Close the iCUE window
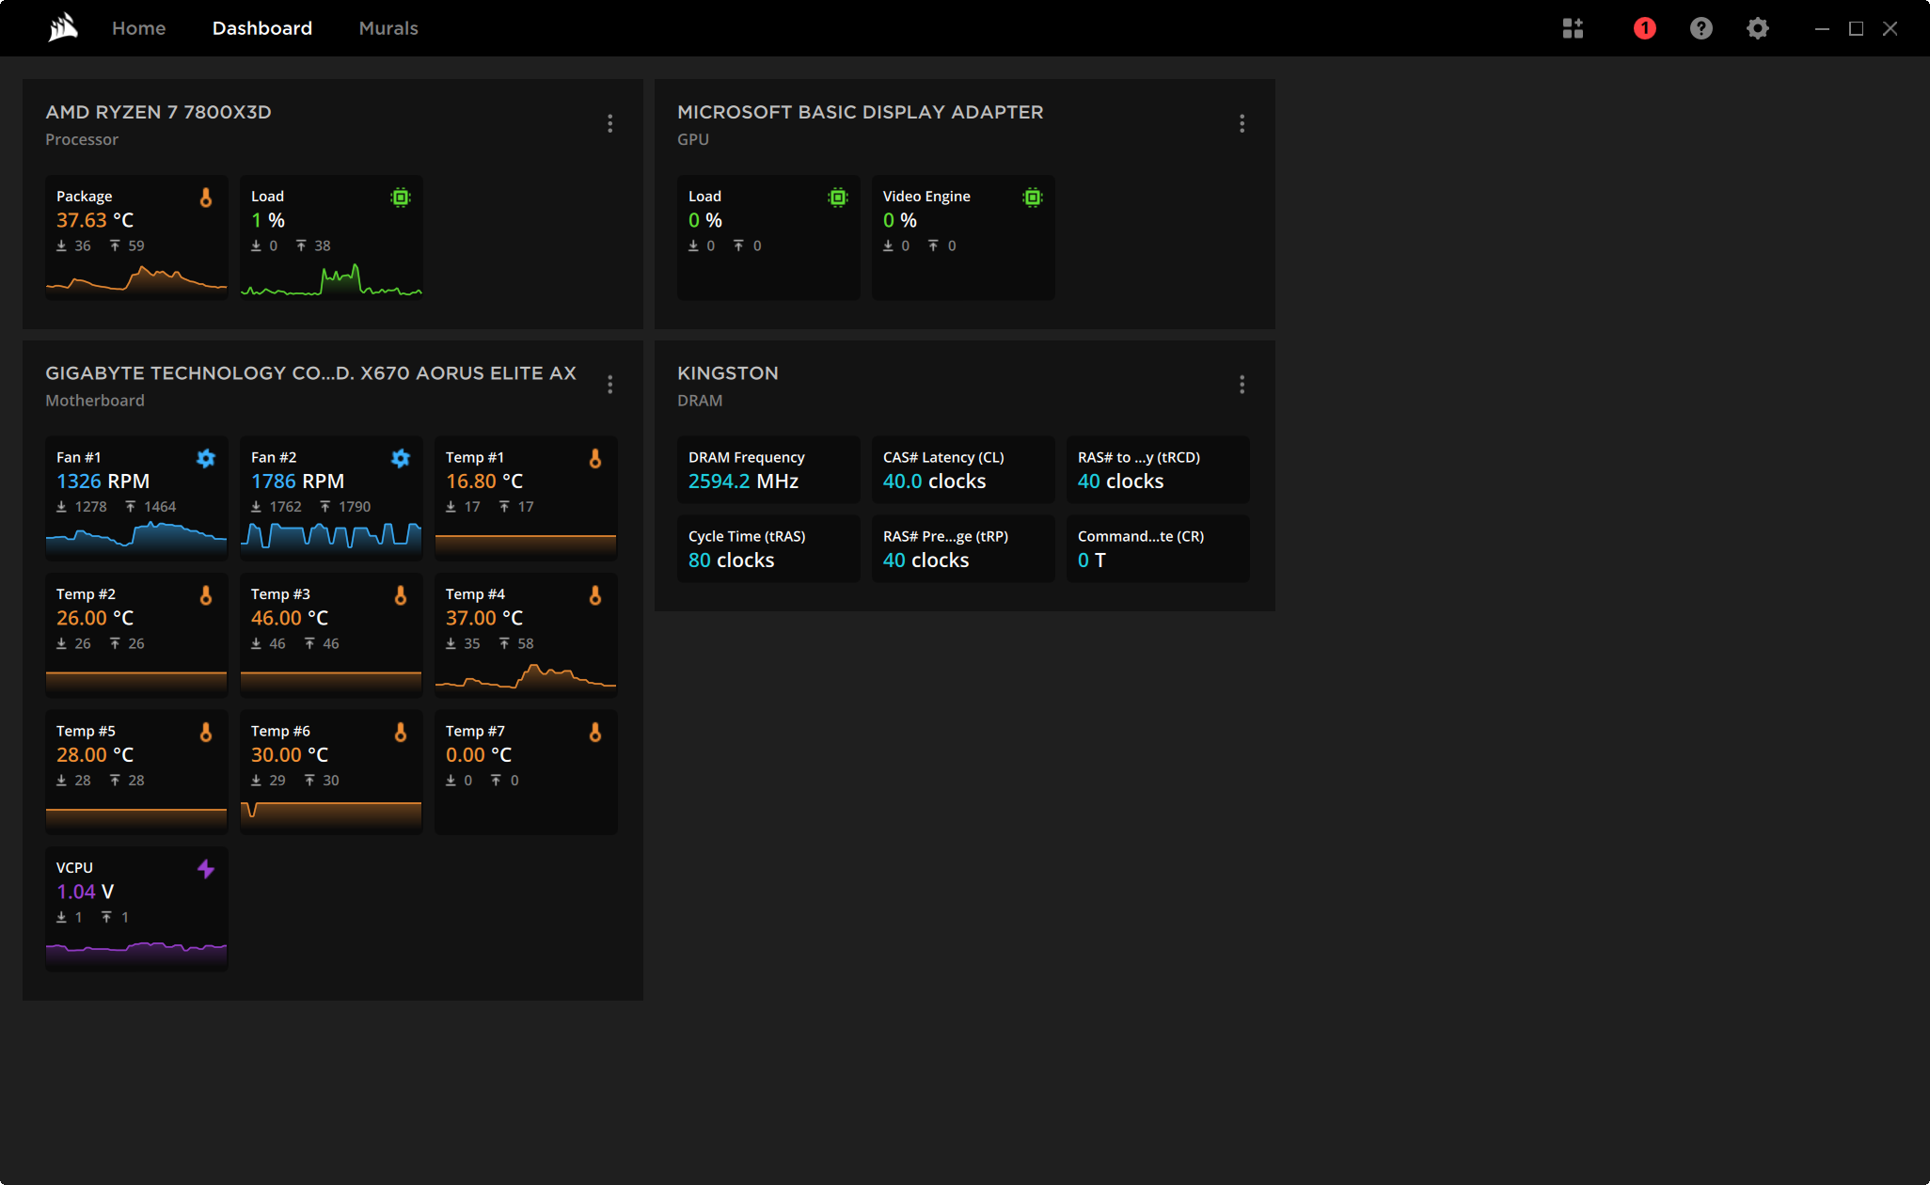Image resolution: width=1930 pixels, height=1185 pixels. pos(1890,28)
